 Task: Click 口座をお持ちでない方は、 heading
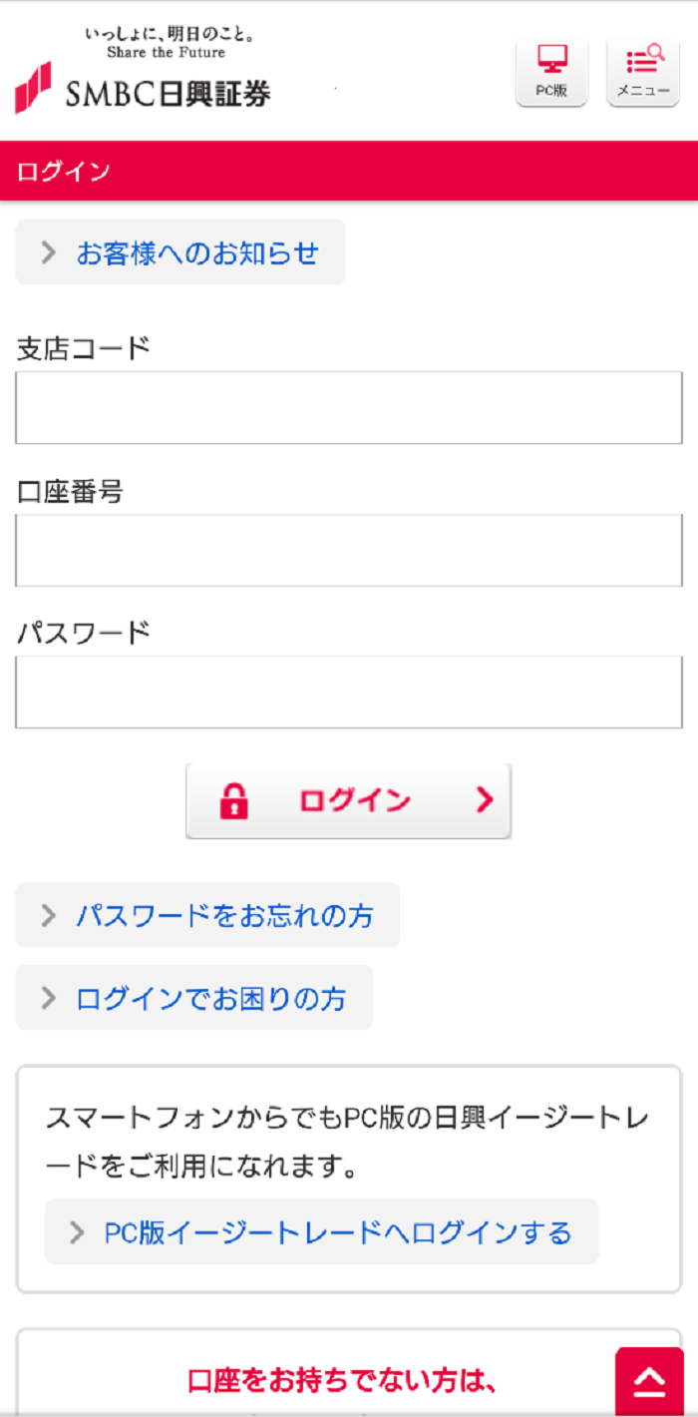(x=342, y=1380)
